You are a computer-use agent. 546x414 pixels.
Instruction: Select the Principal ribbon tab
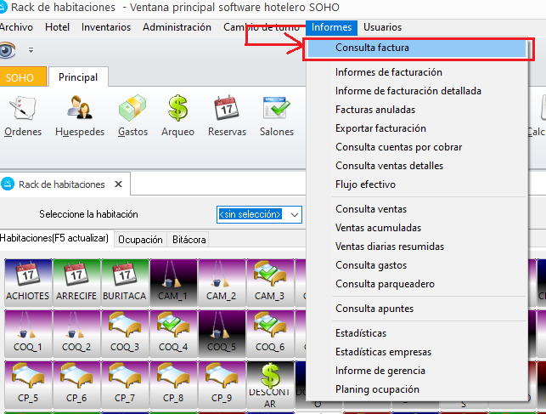(x=78, y=78)
